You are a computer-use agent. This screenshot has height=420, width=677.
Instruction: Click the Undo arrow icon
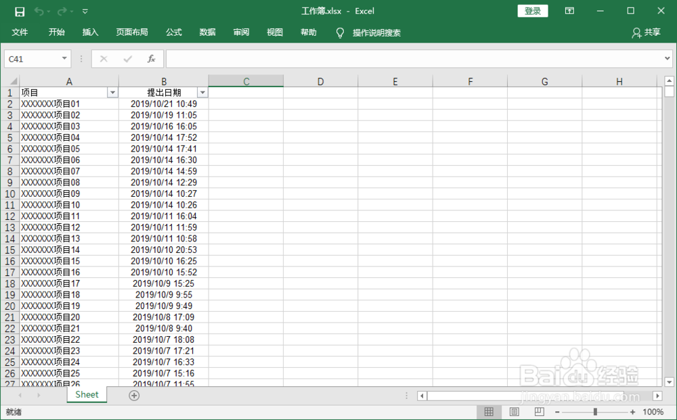click(39, 11)
